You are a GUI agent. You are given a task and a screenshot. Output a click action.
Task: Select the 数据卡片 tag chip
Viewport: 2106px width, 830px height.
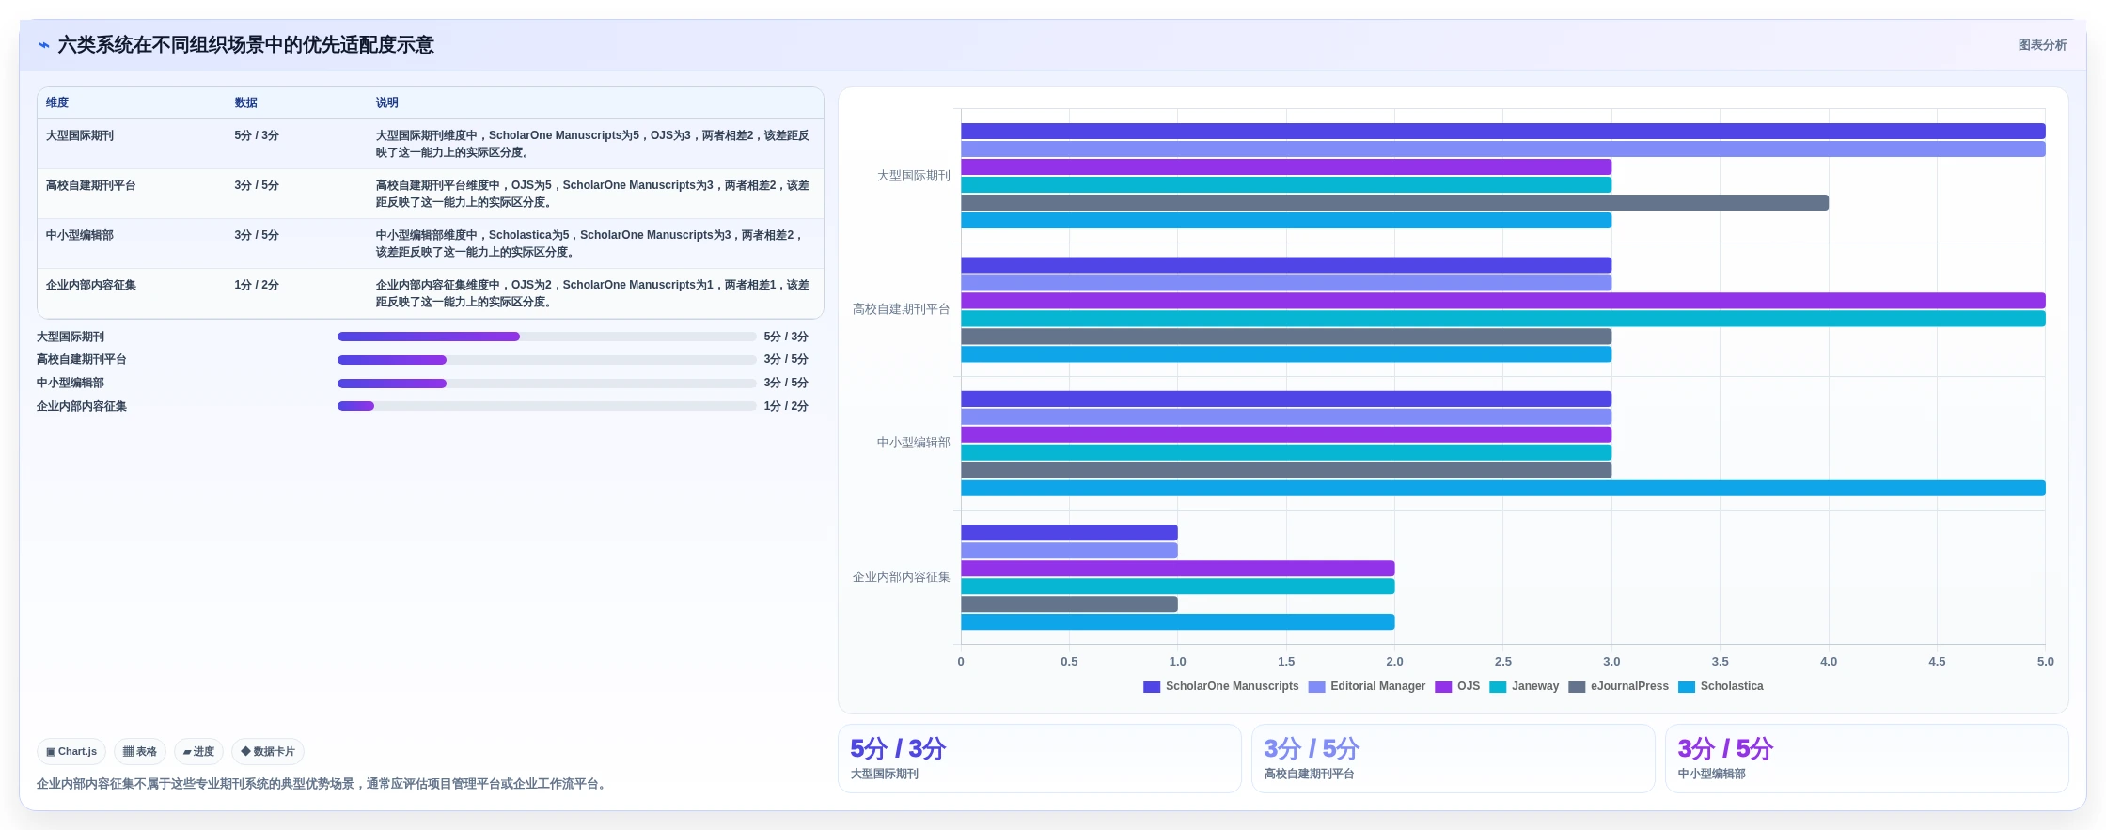coord(268,752)
